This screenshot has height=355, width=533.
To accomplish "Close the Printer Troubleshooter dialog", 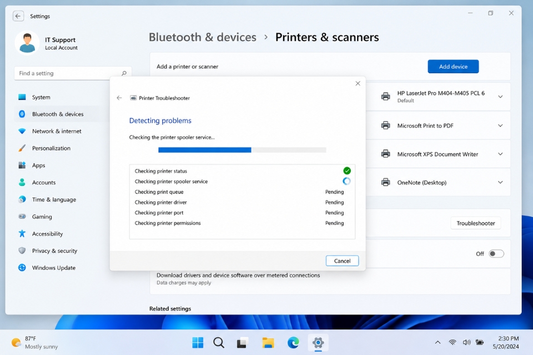I will click(358, 84).
